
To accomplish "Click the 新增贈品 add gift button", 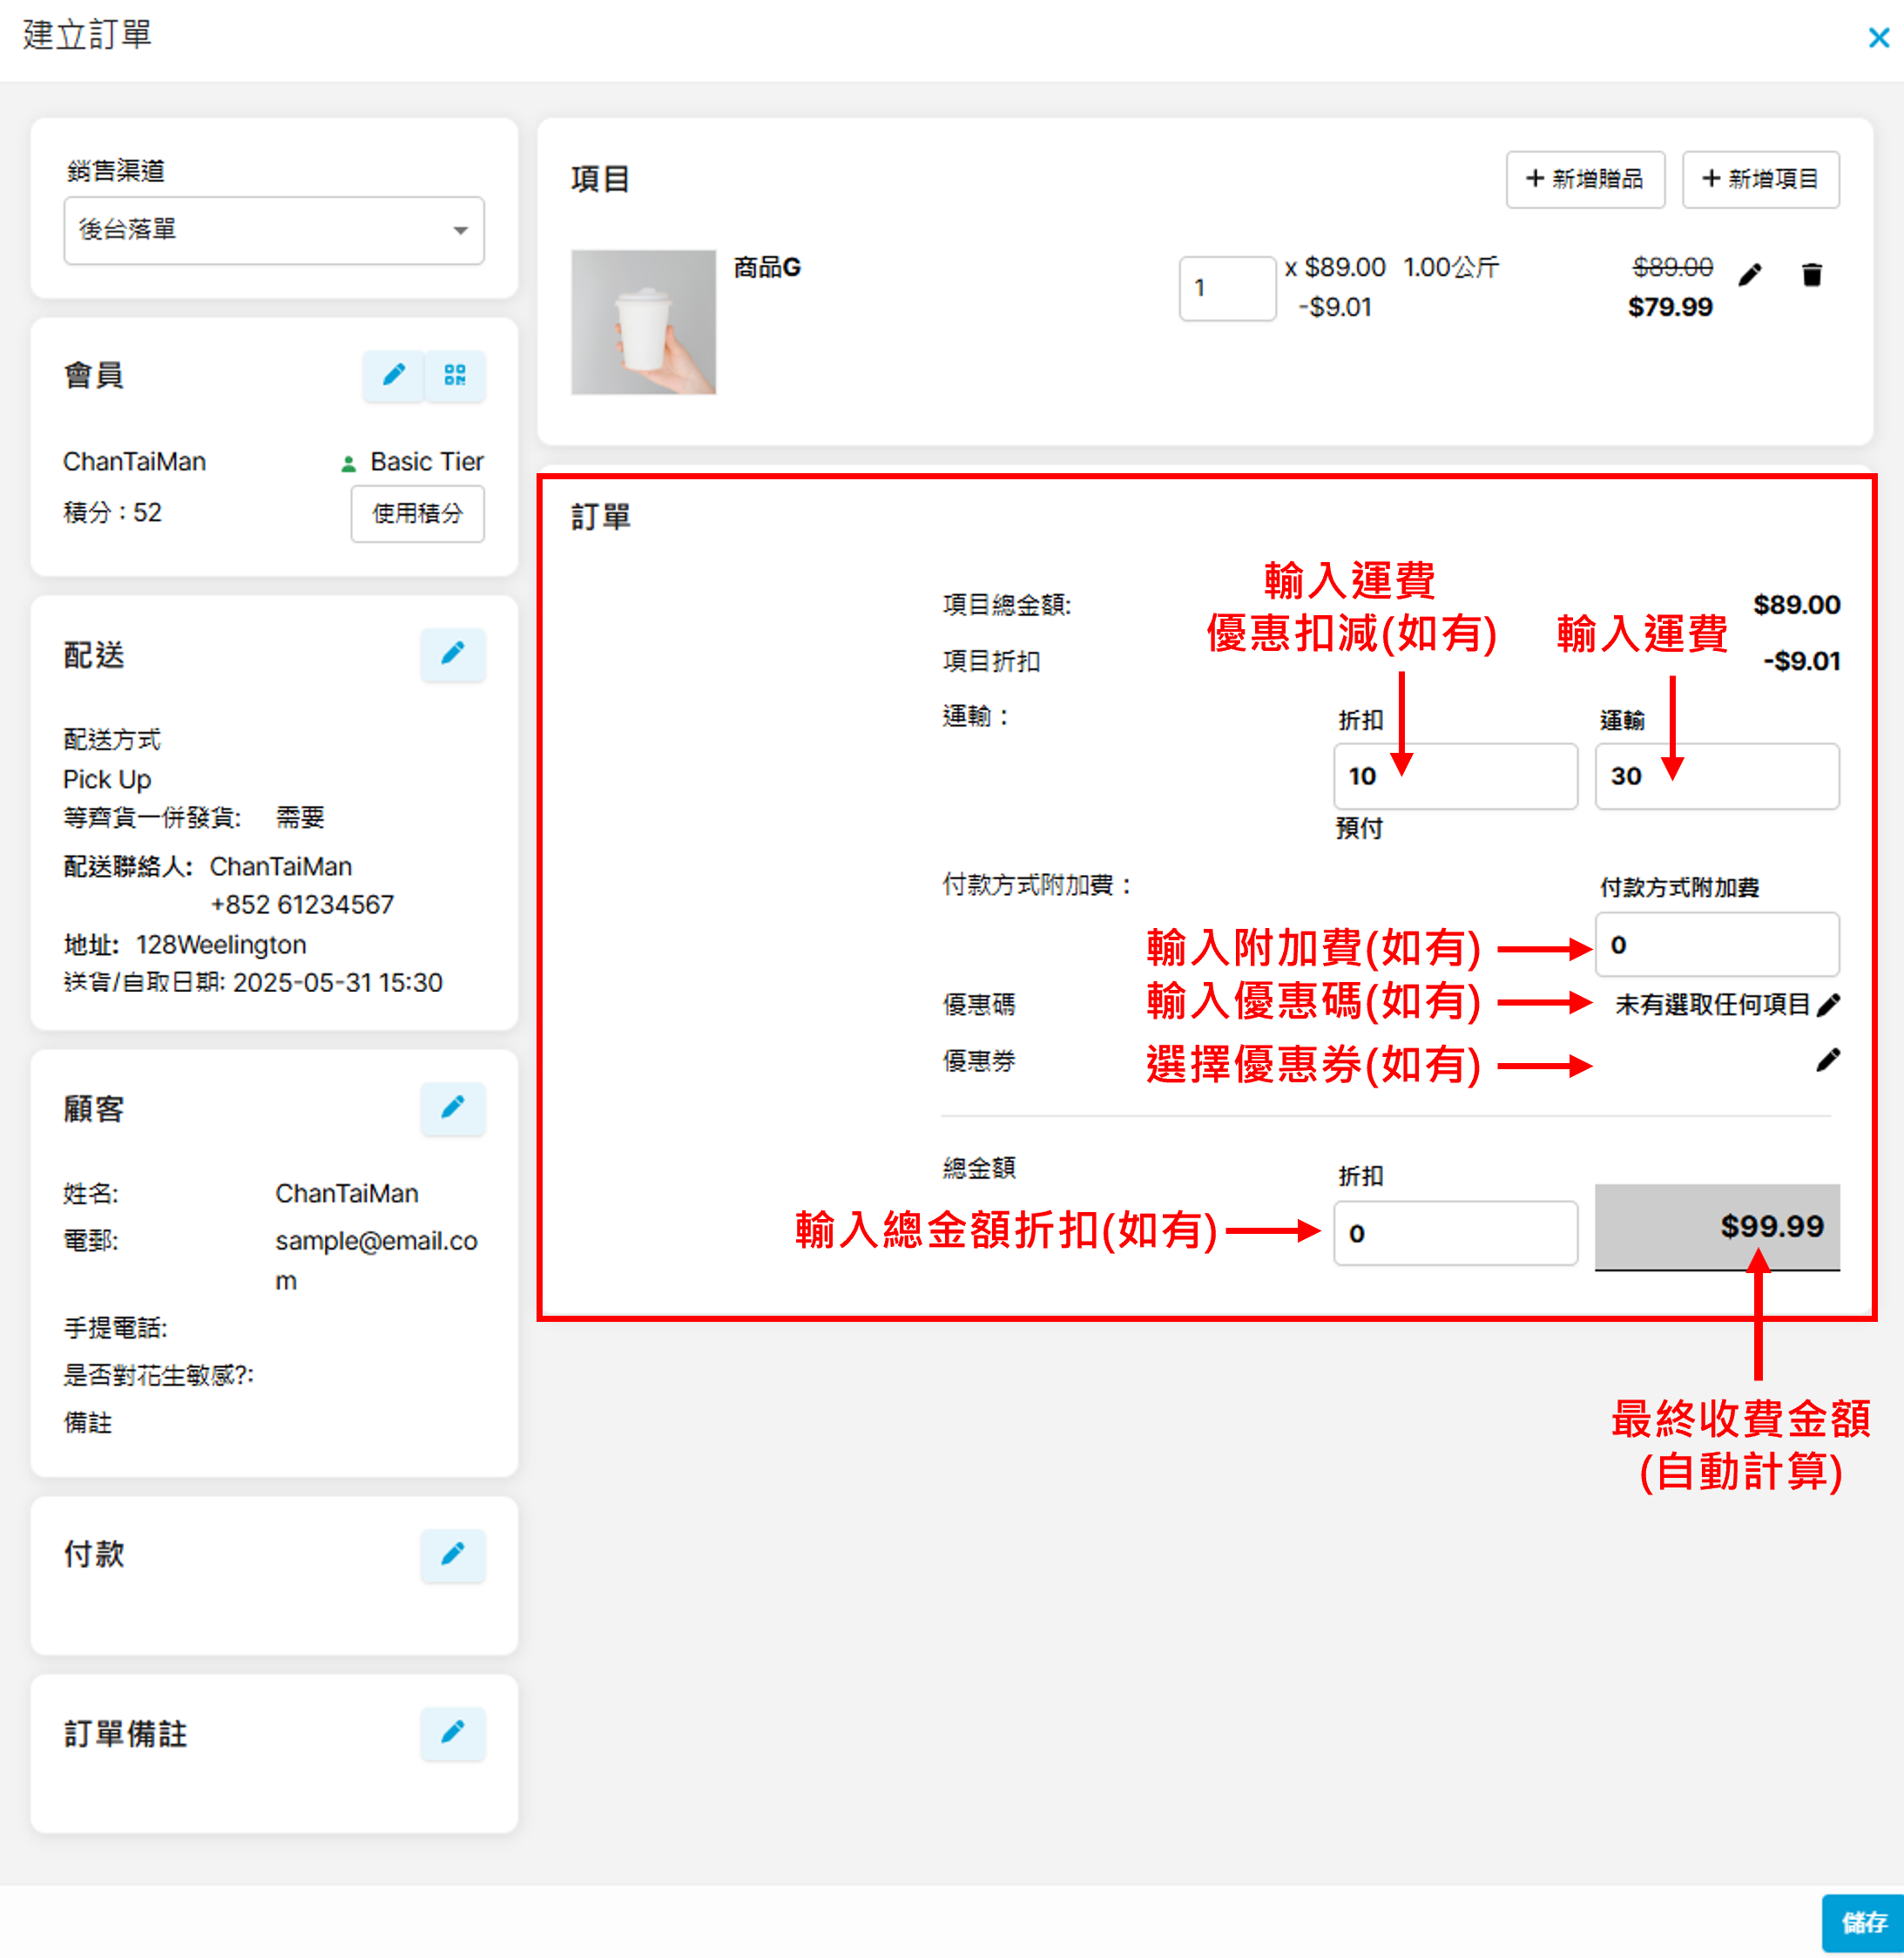I will click(1585, 180).
